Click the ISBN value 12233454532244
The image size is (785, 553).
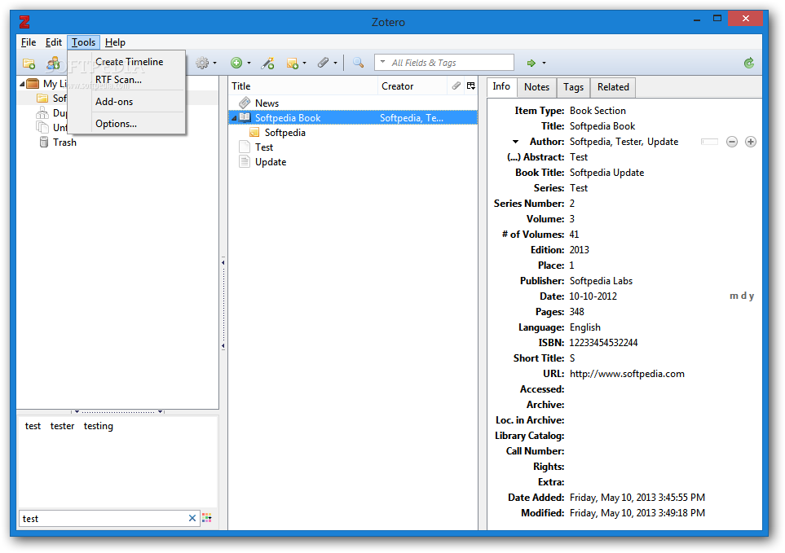tap(603, 343)
